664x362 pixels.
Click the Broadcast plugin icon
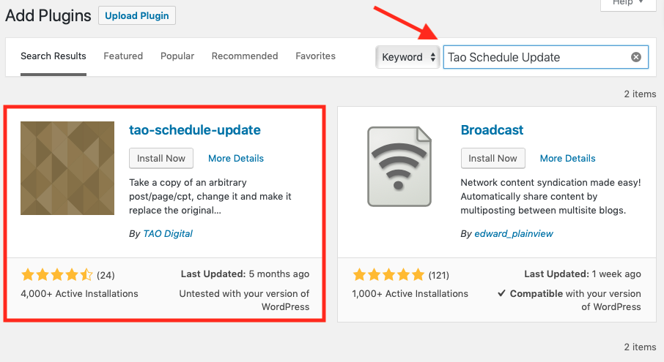coord(399,168)
